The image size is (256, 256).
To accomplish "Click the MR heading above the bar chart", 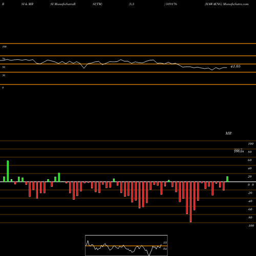I will pos(228,133).
